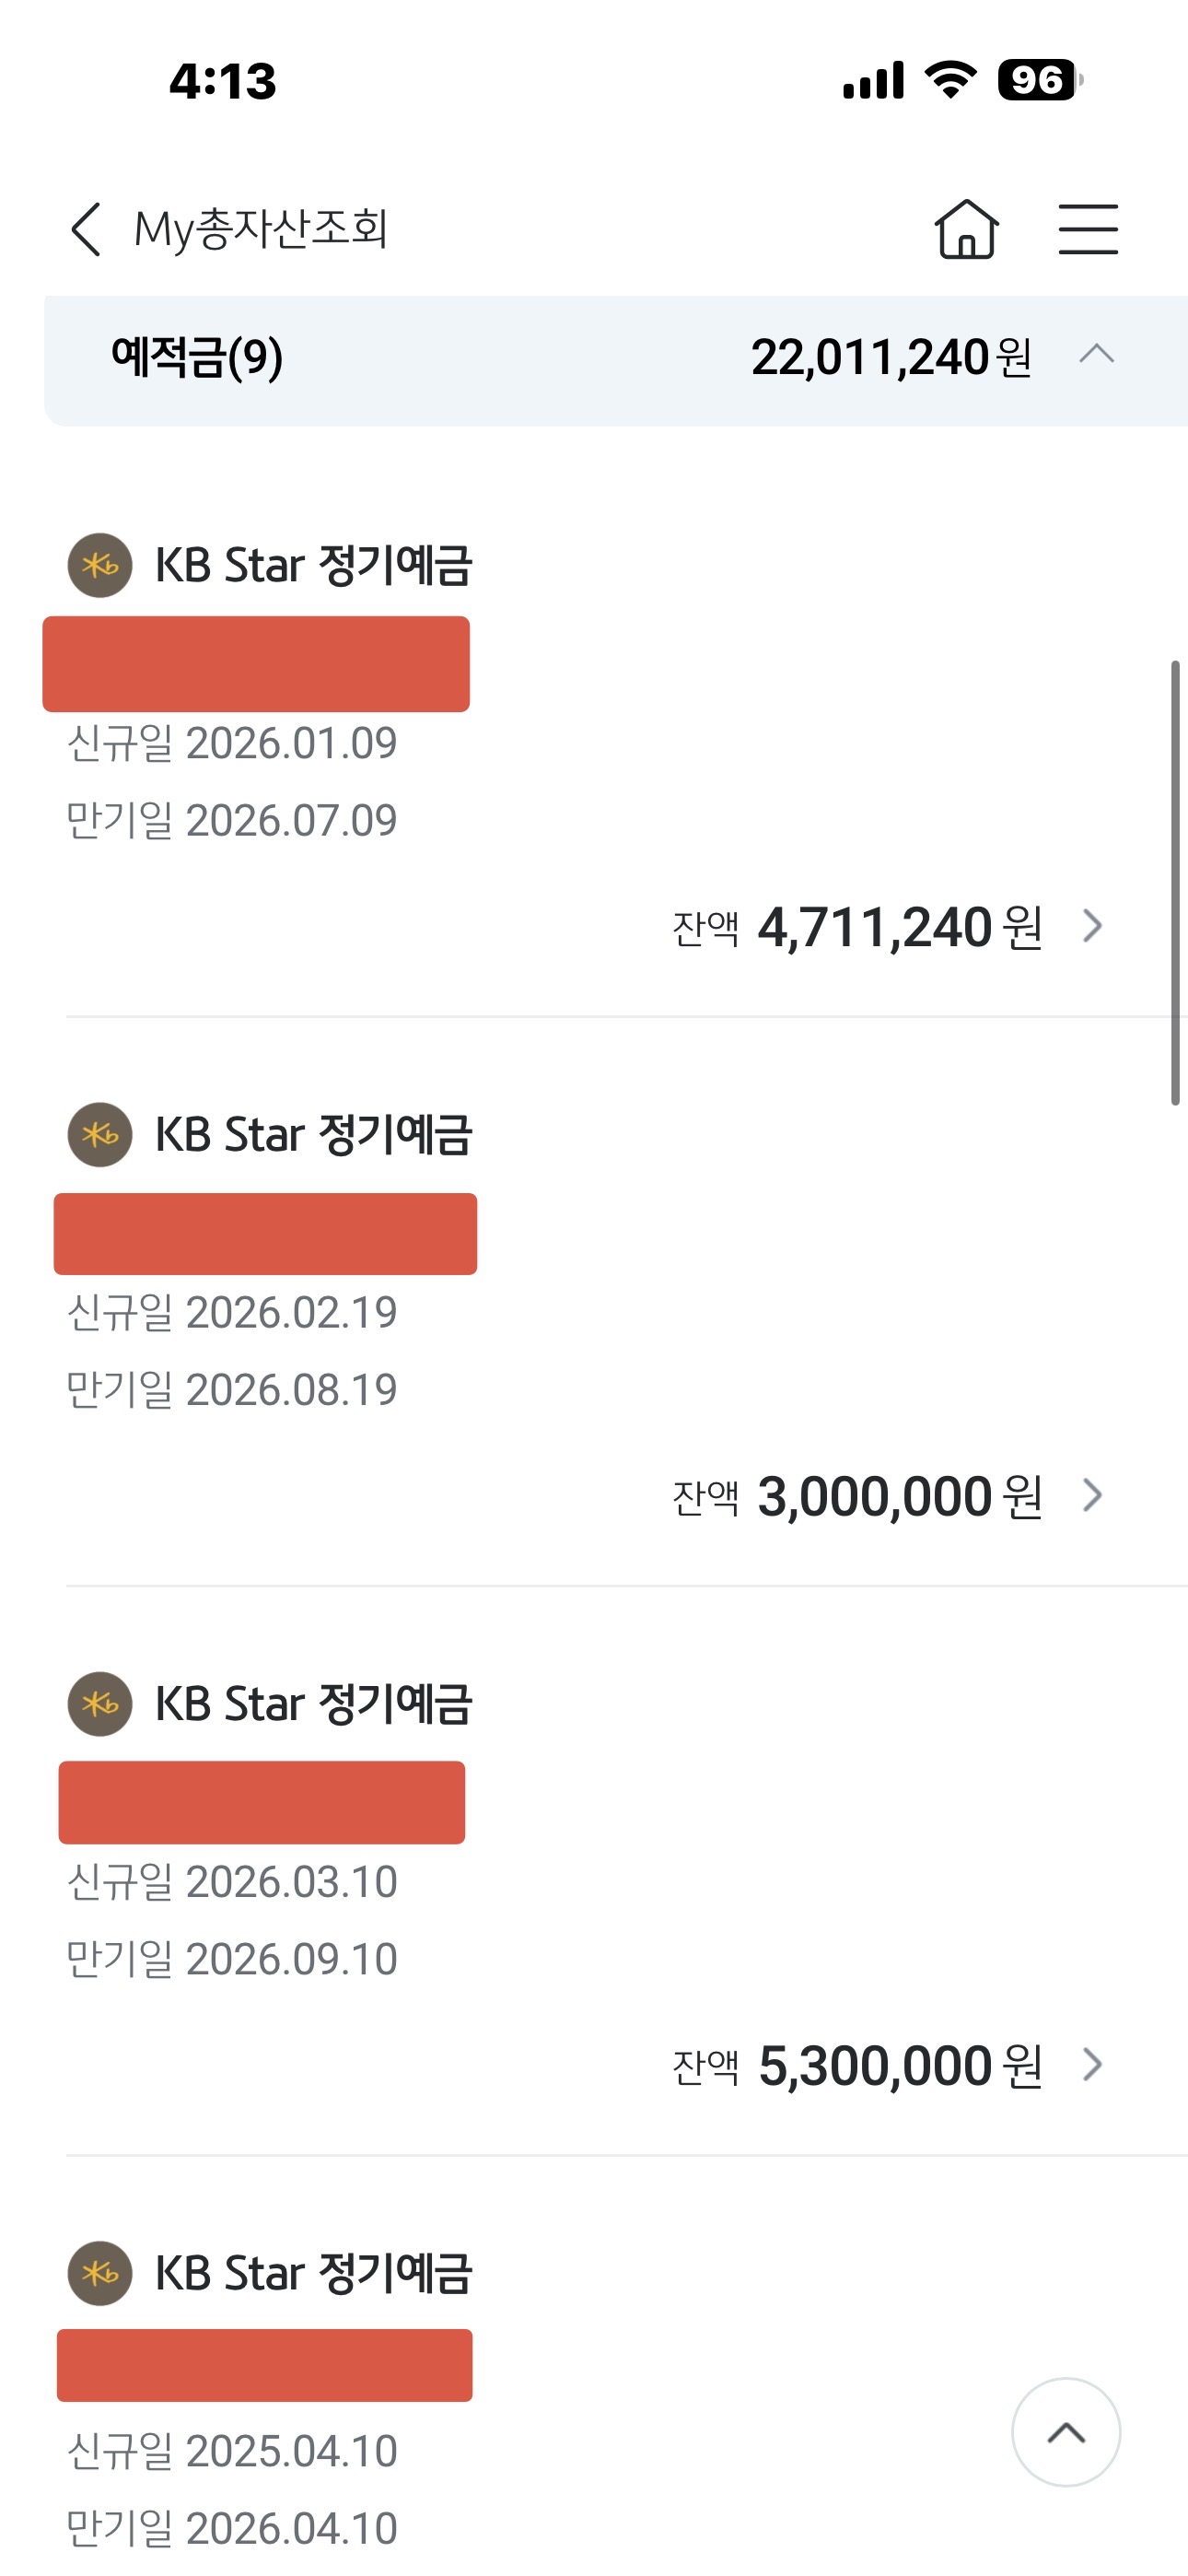Open details arrow for 3,000,000원 balance

[1093, 1495]
